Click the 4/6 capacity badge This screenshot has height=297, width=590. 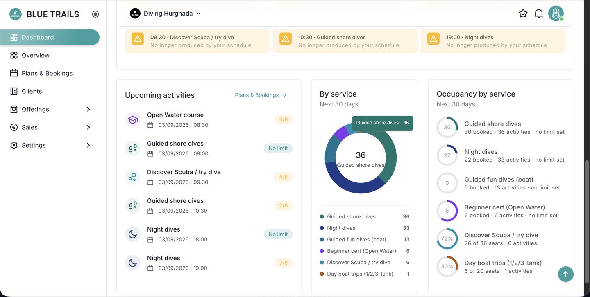[x=284, y=177]
